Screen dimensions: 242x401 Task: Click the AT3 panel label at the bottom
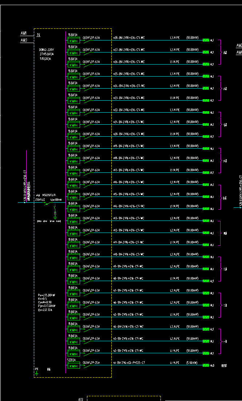(81, 399)
